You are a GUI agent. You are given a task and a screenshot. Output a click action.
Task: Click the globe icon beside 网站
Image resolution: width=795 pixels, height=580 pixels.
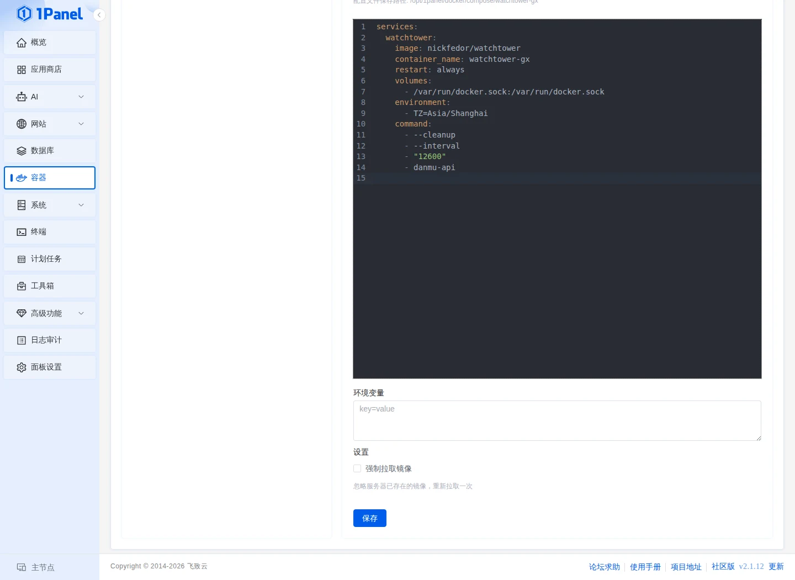click(22, 124)
